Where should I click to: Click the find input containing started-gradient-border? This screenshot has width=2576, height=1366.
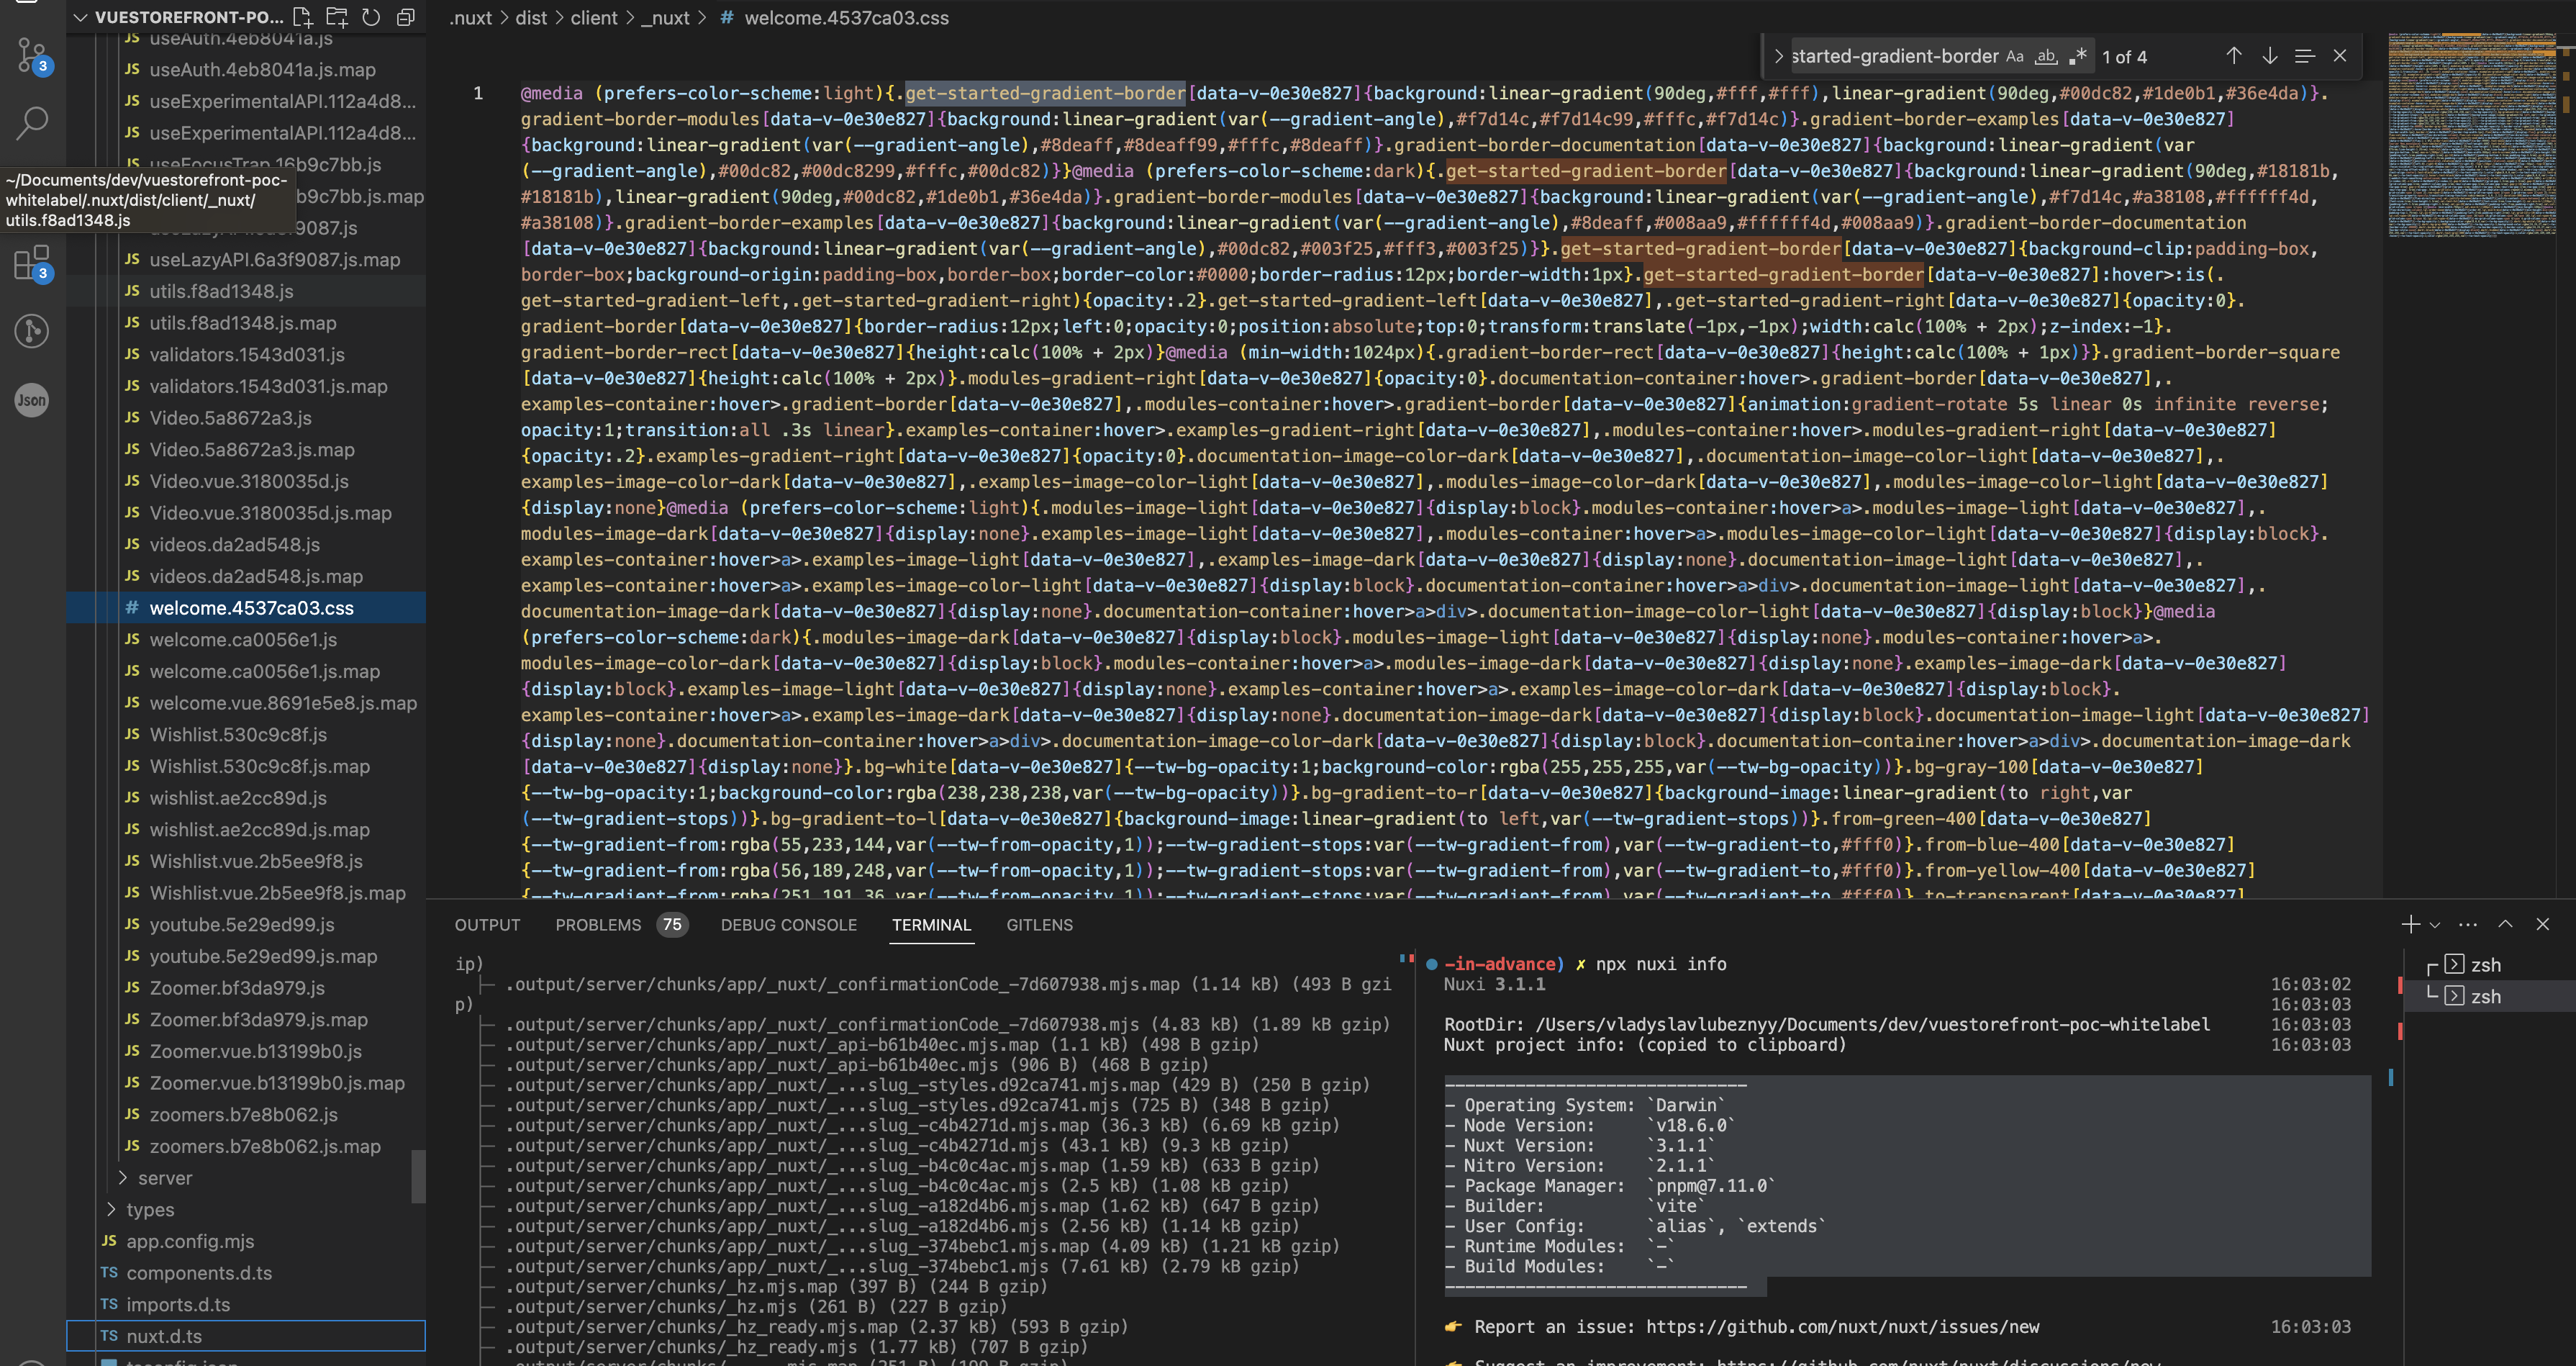[1894, 56]
